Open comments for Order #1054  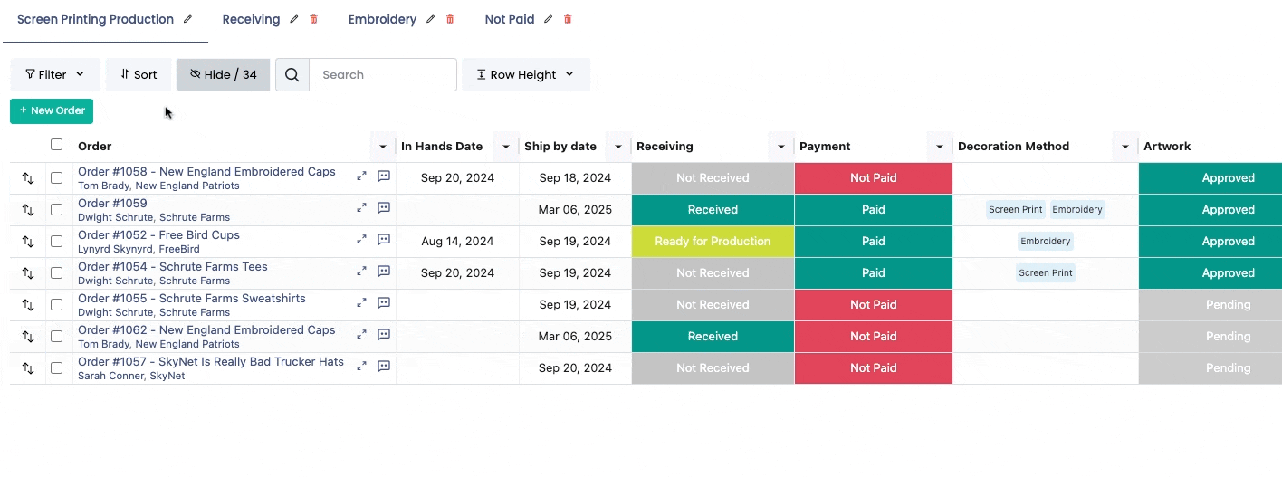(x=384, y=272)
